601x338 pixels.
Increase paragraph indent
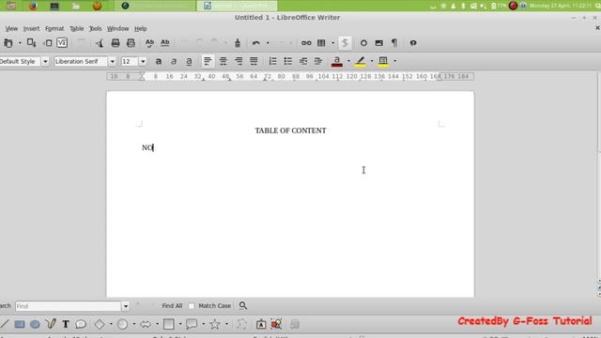(318, 61)
